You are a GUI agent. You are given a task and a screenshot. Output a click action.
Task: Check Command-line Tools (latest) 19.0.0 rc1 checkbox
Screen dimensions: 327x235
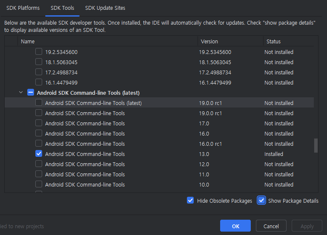click(39, 102)
